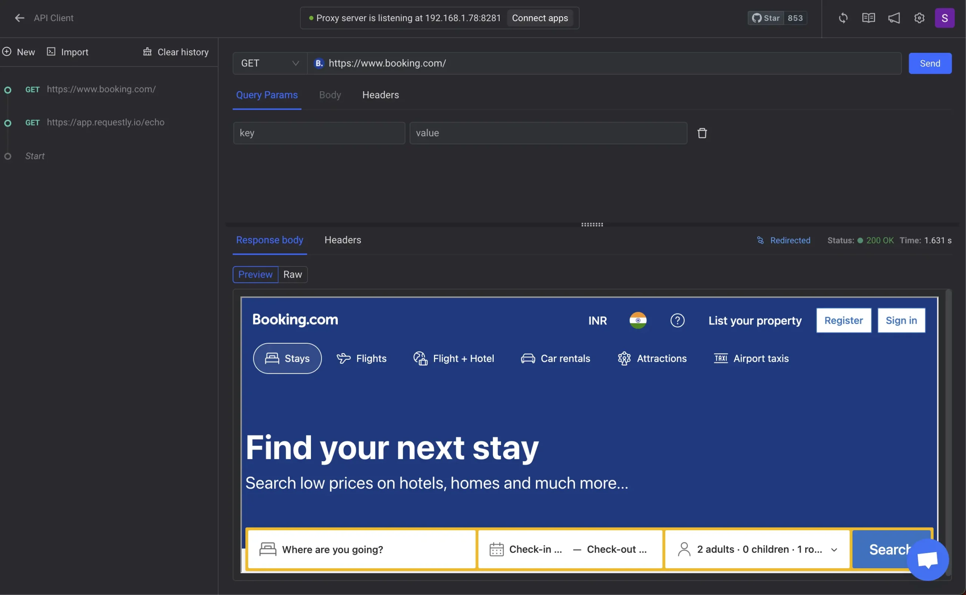Click Flights in Booking preview

click(361, 358)
